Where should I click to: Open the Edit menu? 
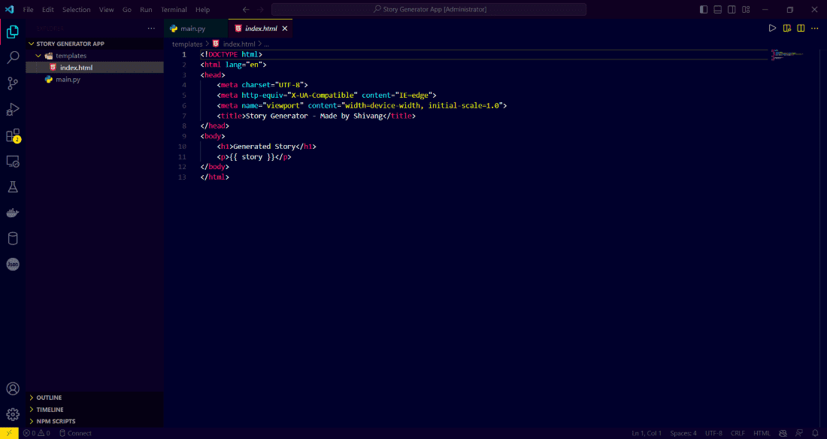pyautogui.click(x=48, y=10)
